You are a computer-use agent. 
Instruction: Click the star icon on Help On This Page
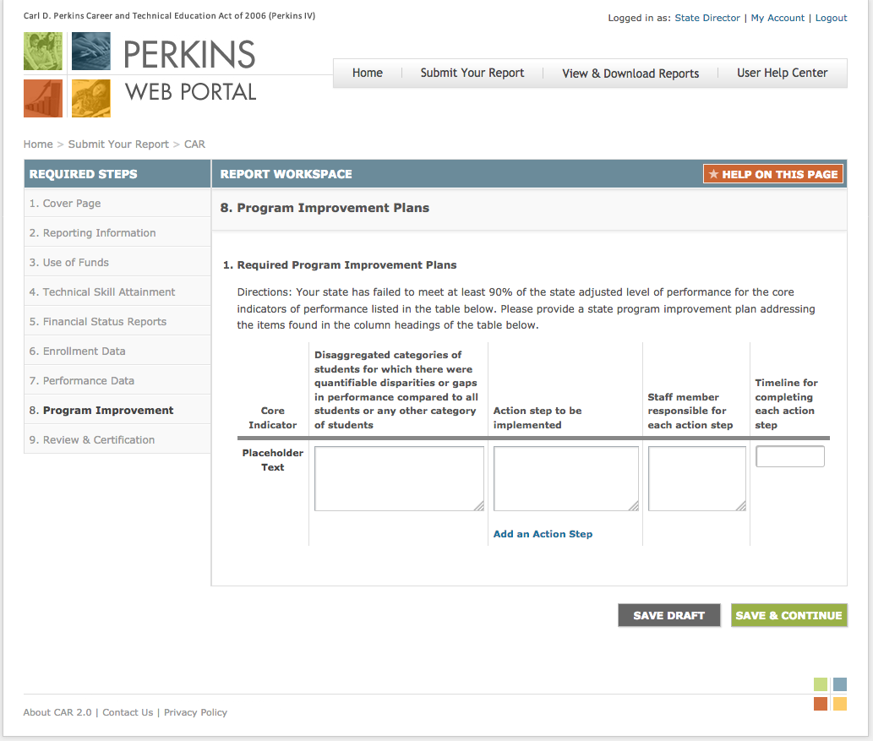pos(715,173)
